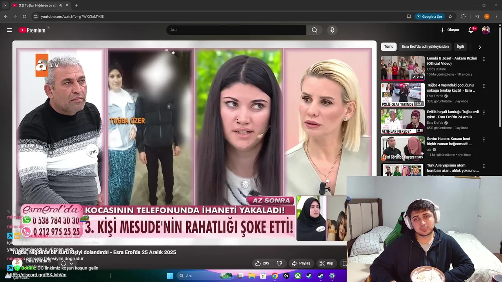Open Task View from taskbar

(x=240, y=276)
